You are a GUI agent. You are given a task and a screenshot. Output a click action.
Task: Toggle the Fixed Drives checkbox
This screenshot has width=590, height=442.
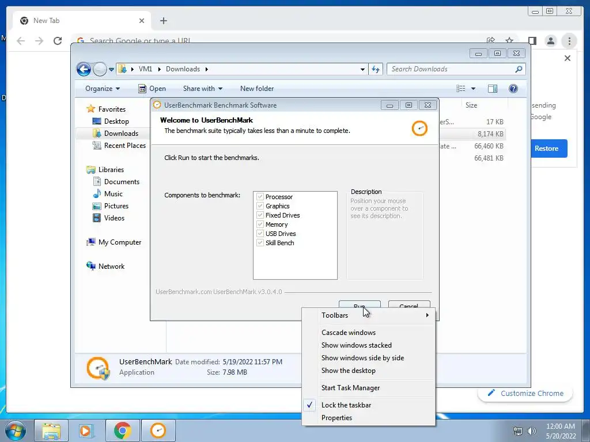click(260, 215)
